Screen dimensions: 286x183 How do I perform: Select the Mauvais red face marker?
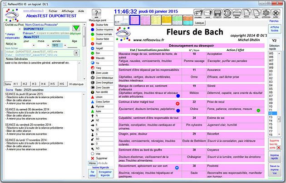(x=93, y=58)
